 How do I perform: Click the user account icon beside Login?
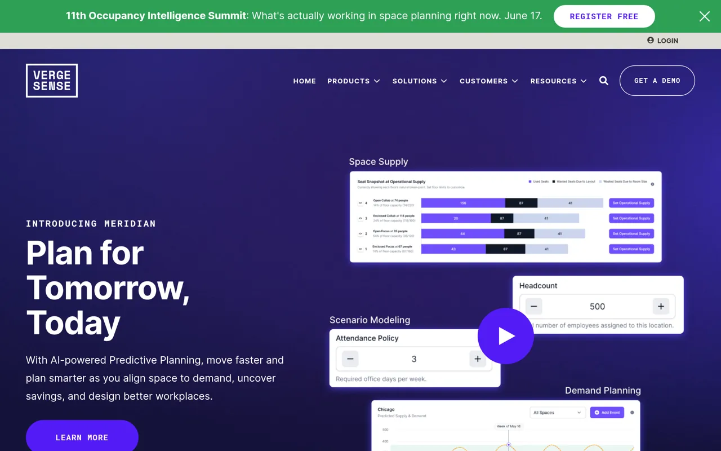651,40
